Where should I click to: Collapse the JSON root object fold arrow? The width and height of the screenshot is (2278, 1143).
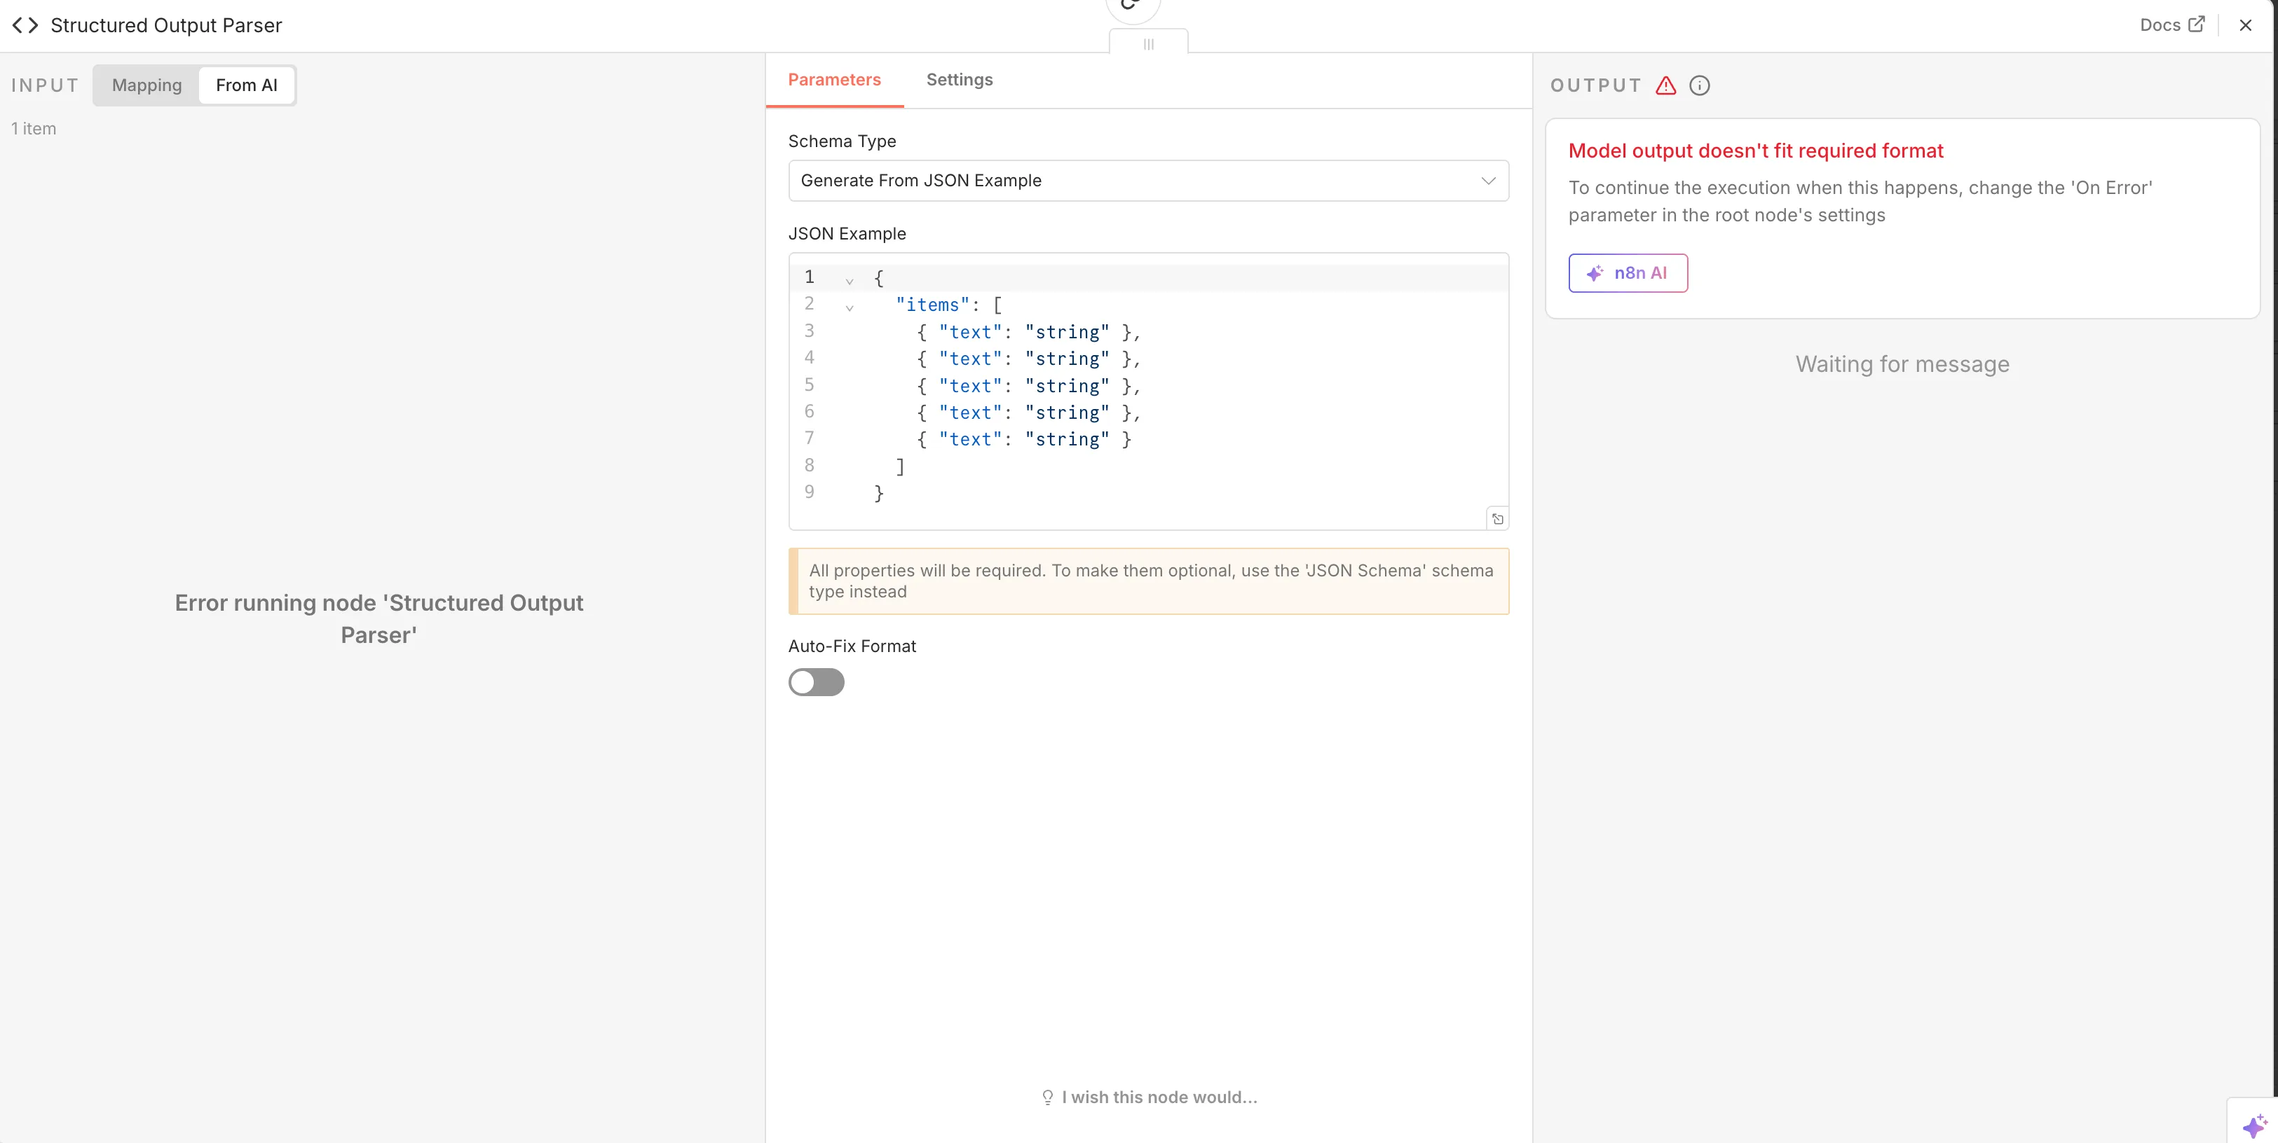click(x=849, y=282)
